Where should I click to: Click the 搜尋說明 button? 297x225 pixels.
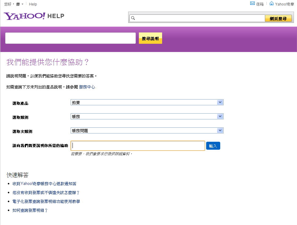click(150, 38)
